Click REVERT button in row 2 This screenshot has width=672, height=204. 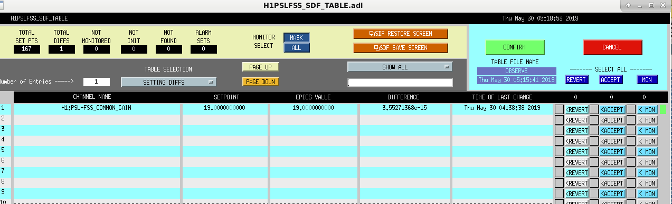(x=576, y=120)
